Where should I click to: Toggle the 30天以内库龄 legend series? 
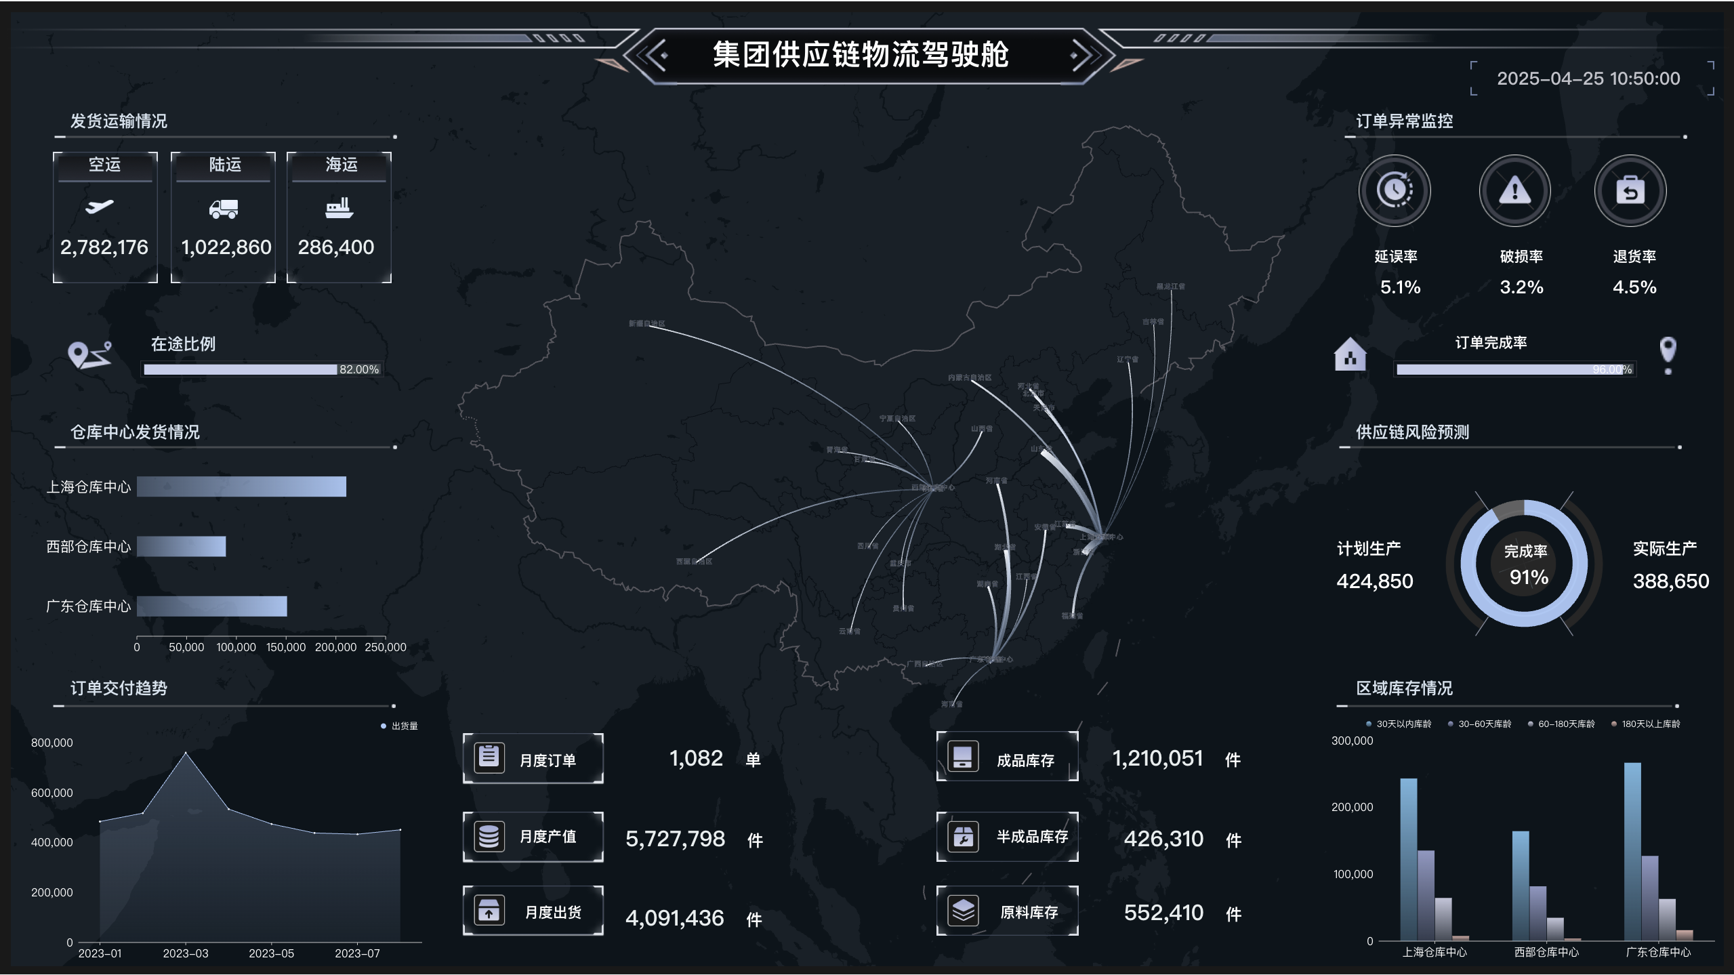(x=1399, y=724)
